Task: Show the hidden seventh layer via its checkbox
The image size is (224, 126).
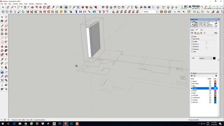Action: [210, 95]
